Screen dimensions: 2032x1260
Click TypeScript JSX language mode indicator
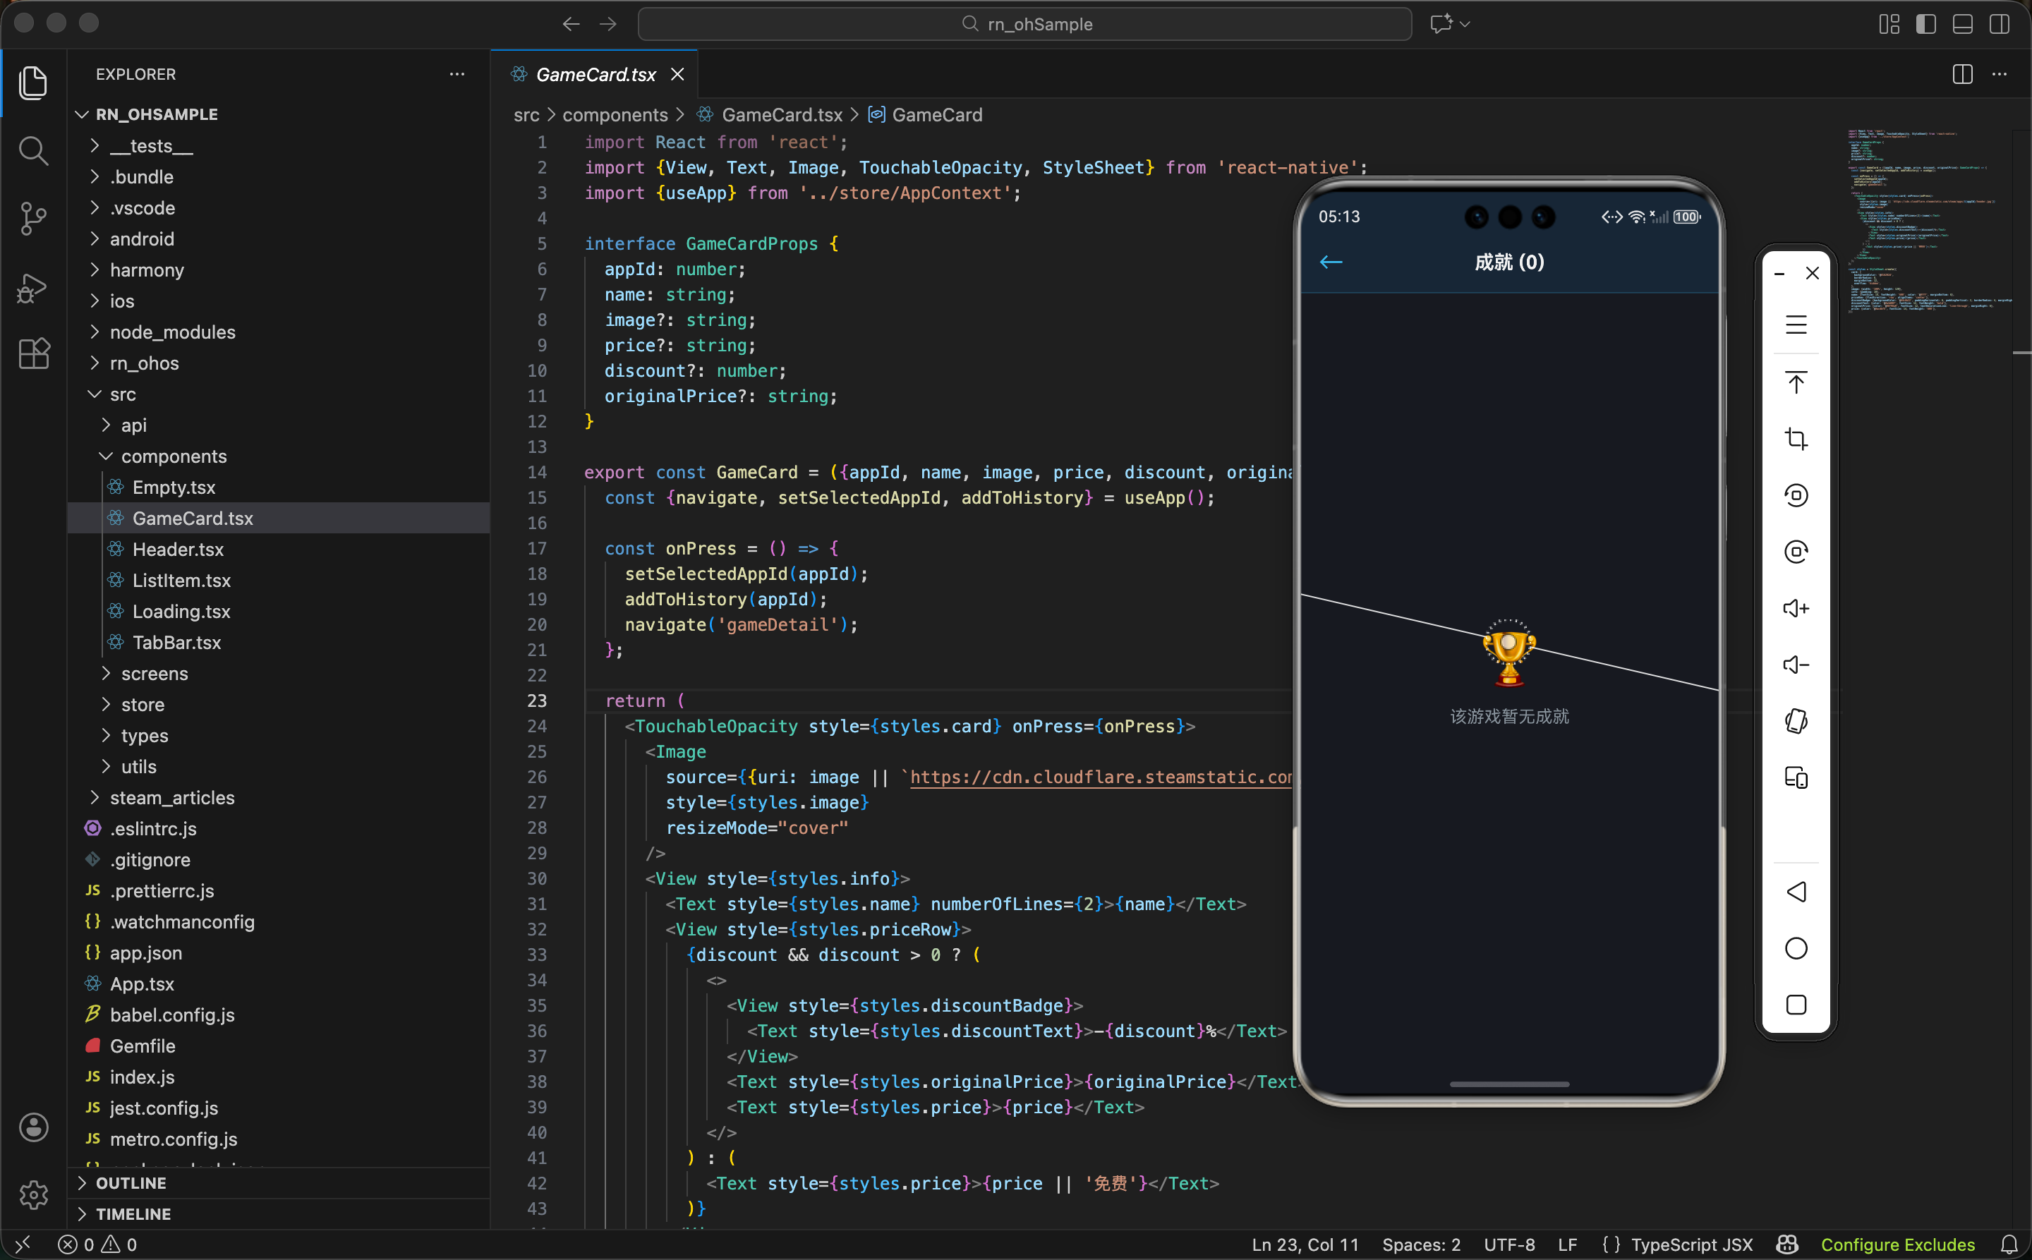click(x=1691, y=1244)
